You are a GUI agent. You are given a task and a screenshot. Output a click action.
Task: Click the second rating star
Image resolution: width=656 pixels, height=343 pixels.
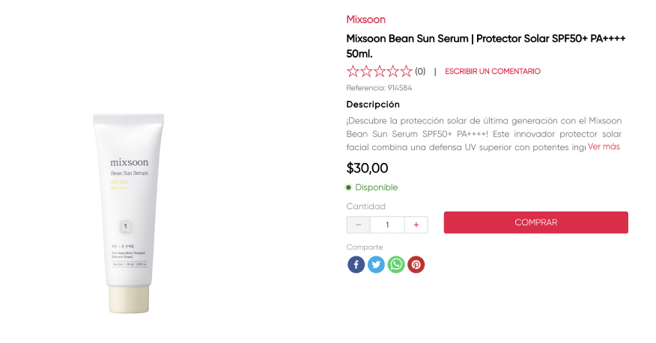point(366,72)
